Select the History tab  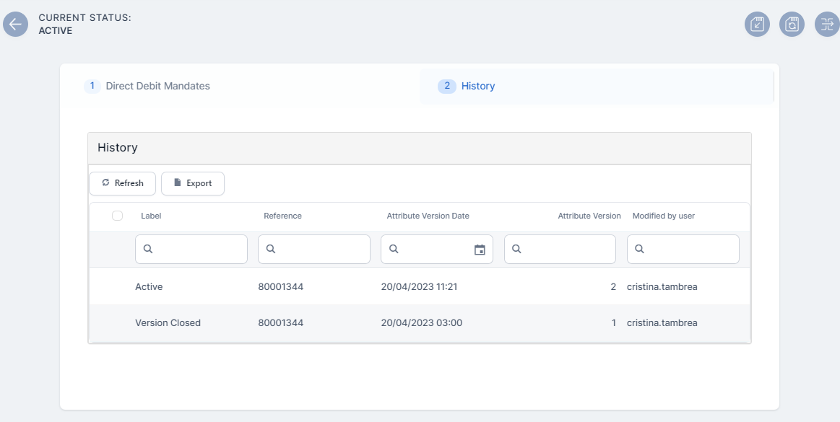point(477,86)
